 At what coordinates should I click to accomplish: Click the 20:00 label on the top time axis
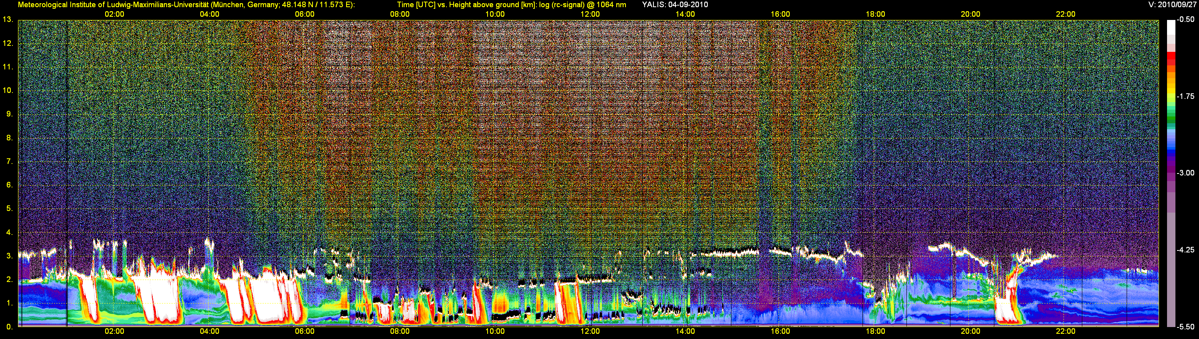970,14
